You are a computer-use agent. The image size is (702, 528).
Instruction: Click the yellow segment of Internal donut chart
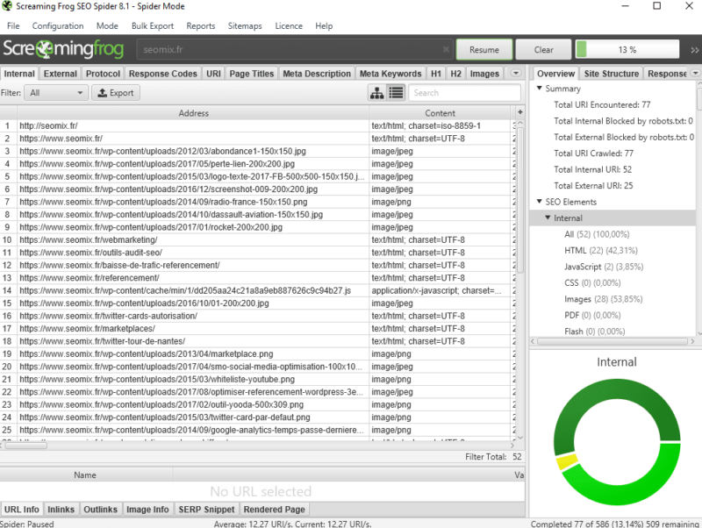pos(566,461)
